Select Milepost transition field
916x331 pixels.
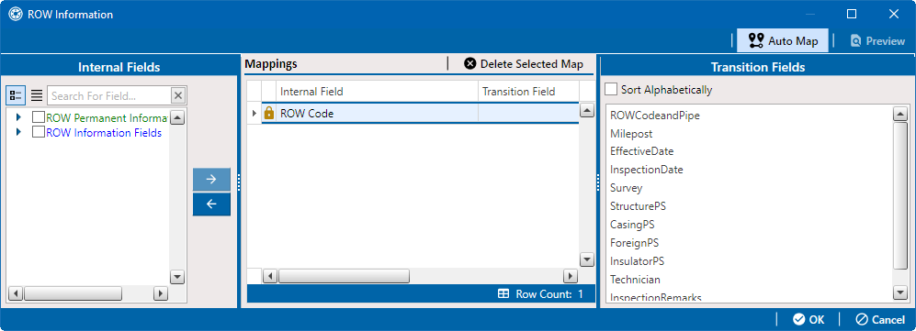tap(631, 134)
